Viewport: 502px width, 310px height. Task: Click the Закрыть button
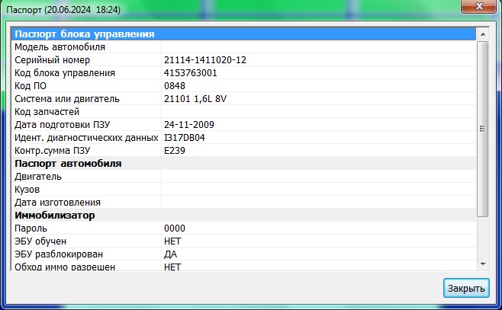465,288
